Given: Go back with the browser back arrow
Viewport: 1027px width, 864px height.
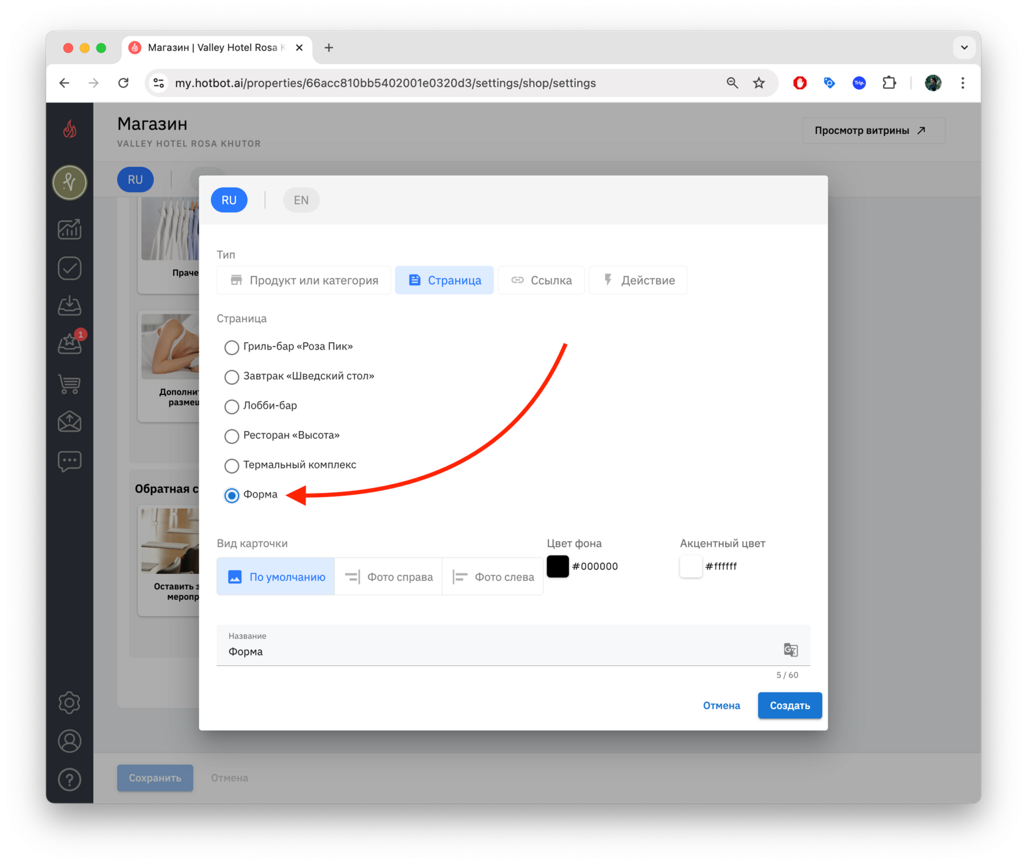Looking at the screenshot, I should point(64,83).
